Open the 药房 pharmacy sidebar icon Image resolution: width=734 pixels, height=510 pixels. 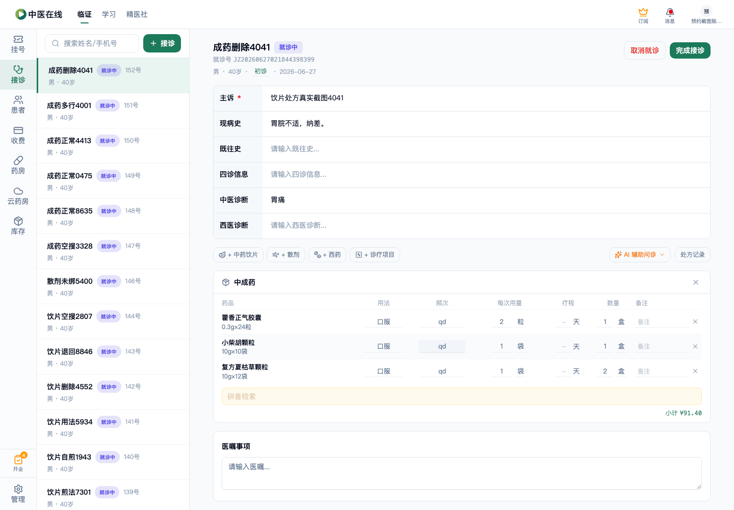coord(18,166)
